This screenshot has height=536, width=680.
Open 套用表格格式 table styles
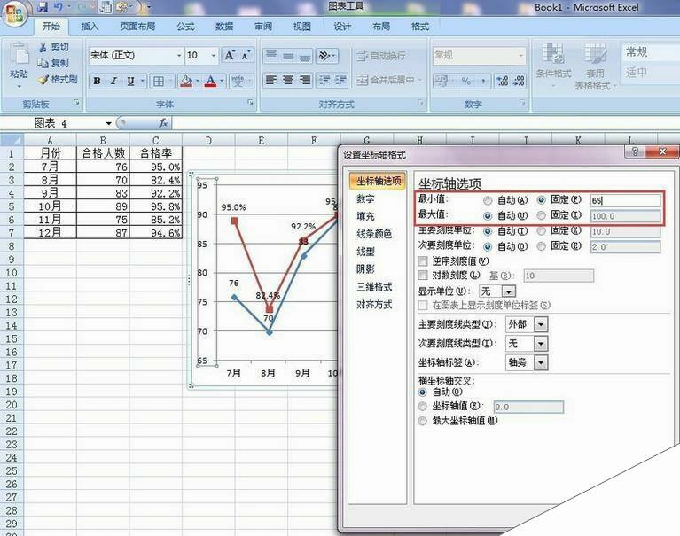tap(596, 66)
